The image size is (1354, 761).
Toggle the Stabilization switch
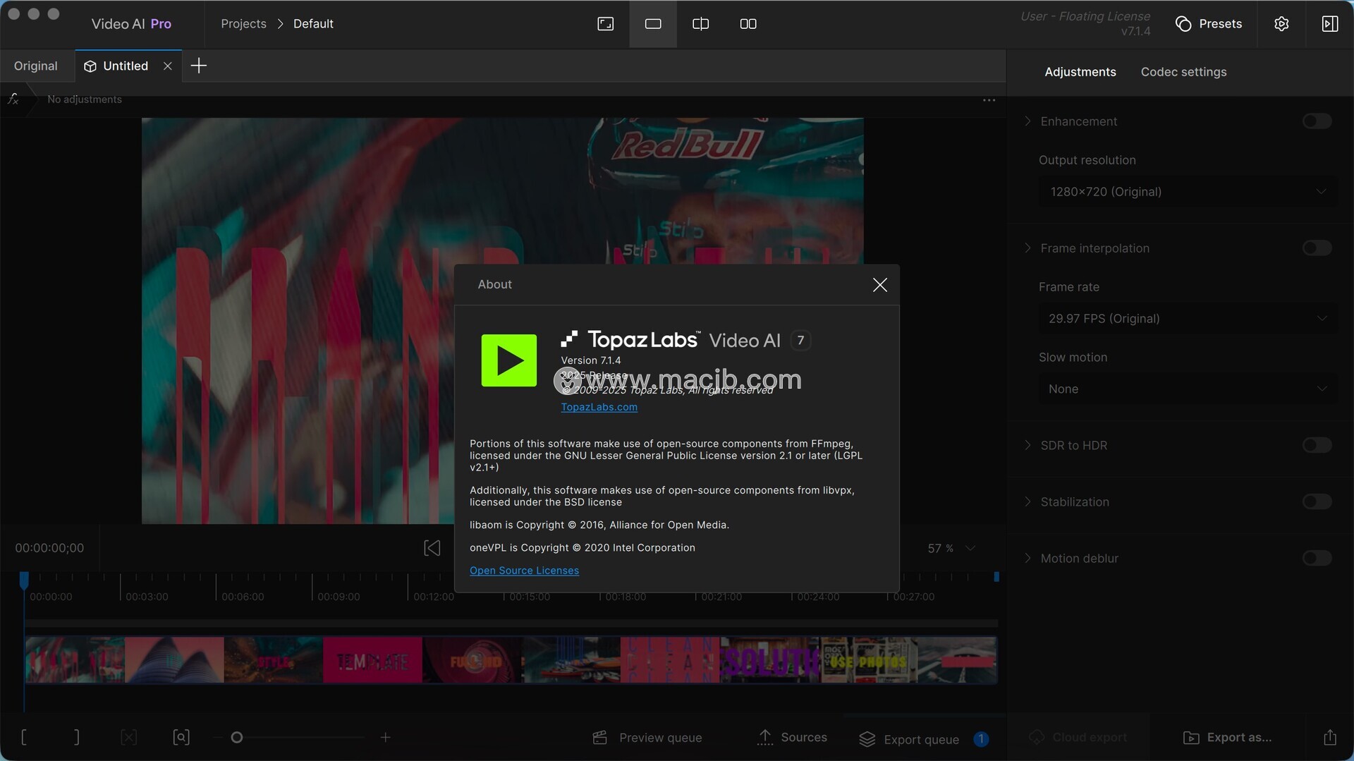1317,502
